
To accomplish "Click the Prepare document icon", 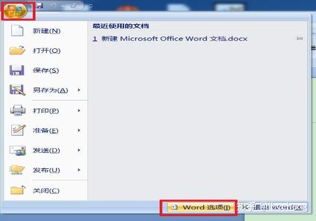I will click(18, 130).
